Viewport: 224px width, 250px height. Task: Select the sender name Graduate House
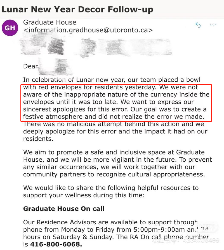(x=49, y=22)
